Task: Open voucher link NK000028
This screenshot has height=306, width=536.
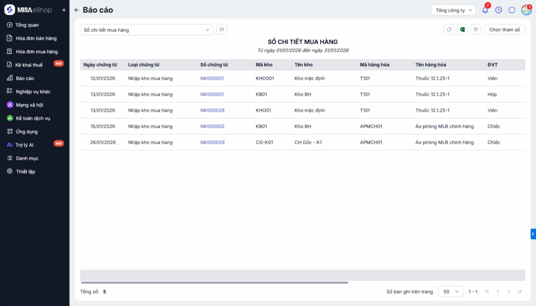Action: point(212,110)
